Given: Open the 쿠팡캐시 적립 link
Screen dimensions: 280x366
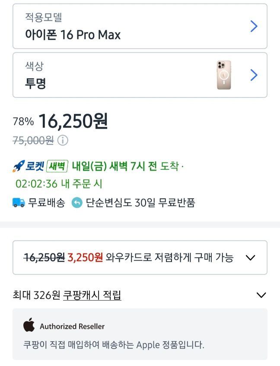Looking at the screenshot, I should coord(92,295).
